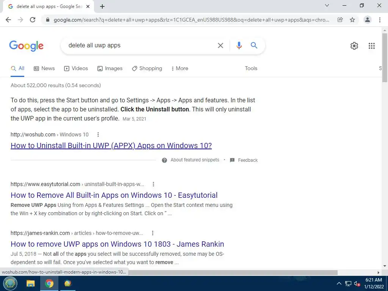
Task: Switch to the Videos tab
Action: [x=76, y=69]
